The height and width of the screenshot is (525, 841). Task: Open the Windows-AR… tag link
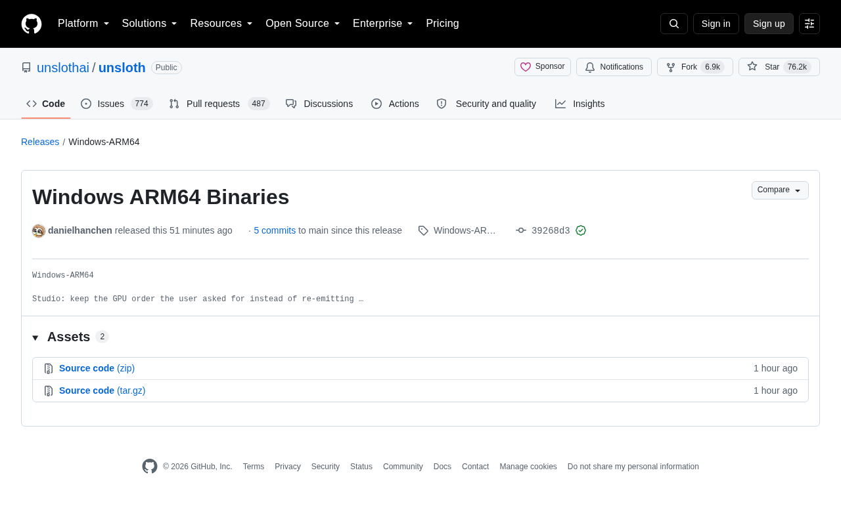(465, 230)
